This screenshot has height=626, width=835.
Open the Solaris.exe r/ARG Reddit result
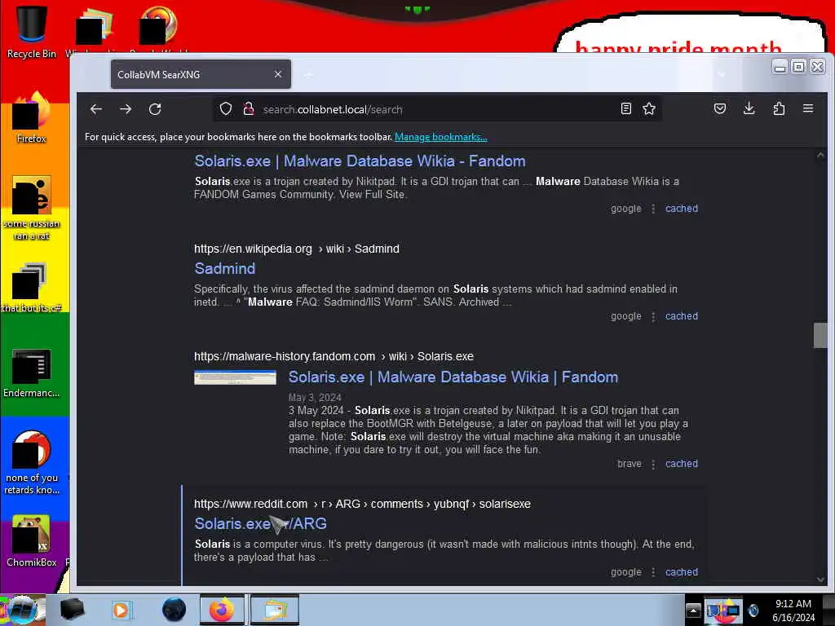tap(260, 524)
